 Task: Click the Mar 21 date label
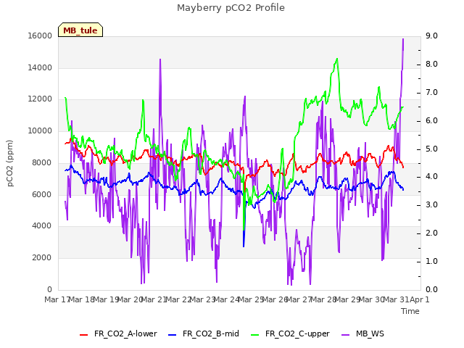click(154, 299)
